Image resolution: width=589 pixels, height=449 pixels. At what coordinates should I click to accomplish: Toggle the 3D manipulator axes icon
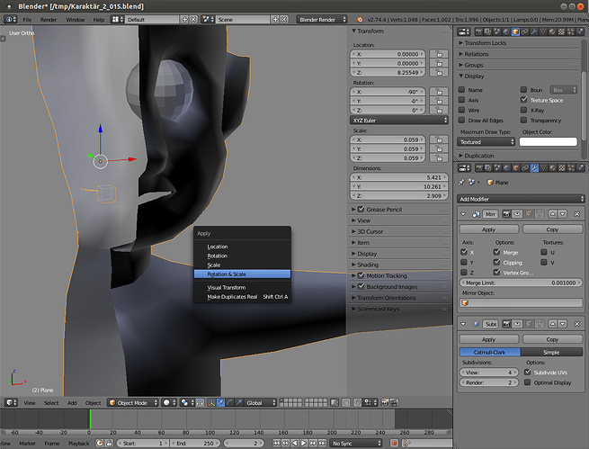pyautogui.click(x=211, y=402)
